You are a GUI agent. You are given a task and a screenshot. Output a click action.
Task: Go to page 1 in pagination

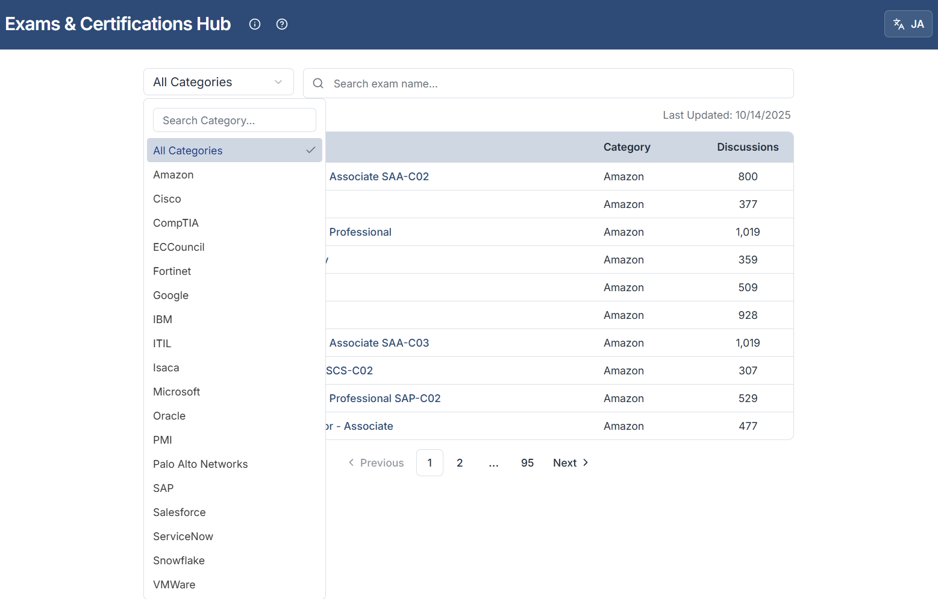point(430,462)
